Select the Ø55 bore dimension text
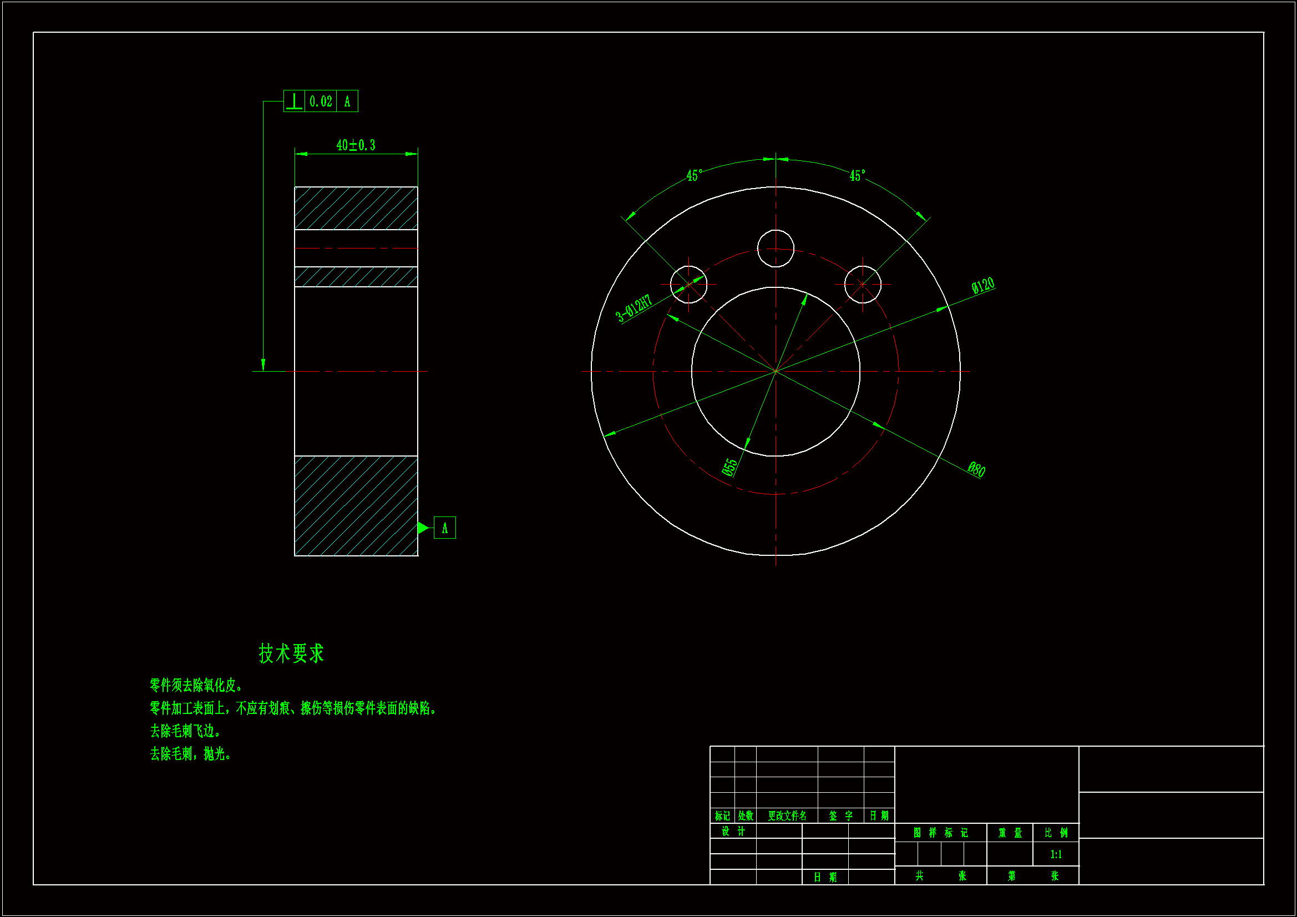Image resolution: width=1297 pixels, height=917 pixels. pyautogui.click(x=729, y=467)
